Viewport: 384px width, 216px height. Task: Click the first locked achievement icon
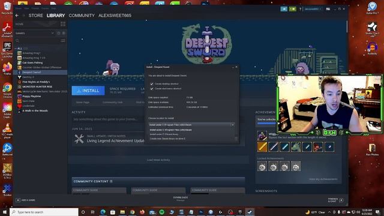click(262, 166)
